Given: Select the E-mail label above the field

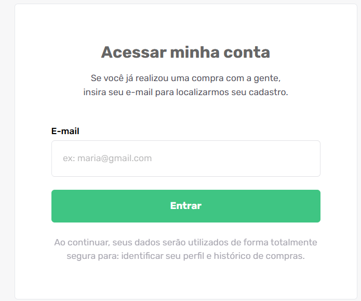Looking at the screenshot, I should pyautogui.click(x=65, y=131).
